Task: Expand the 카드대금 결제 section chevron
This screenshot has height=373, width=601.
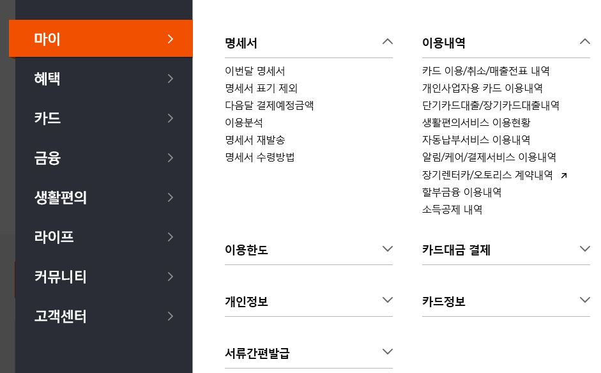Action: click(x=585, y=249)
